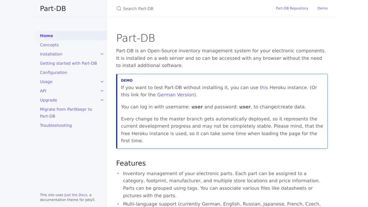The width and height of the screenshot is (368, 207).
Task: Open Migrate from PartKeepr to Part-DB
Action: pyautogui.click(x=66, y=109)
